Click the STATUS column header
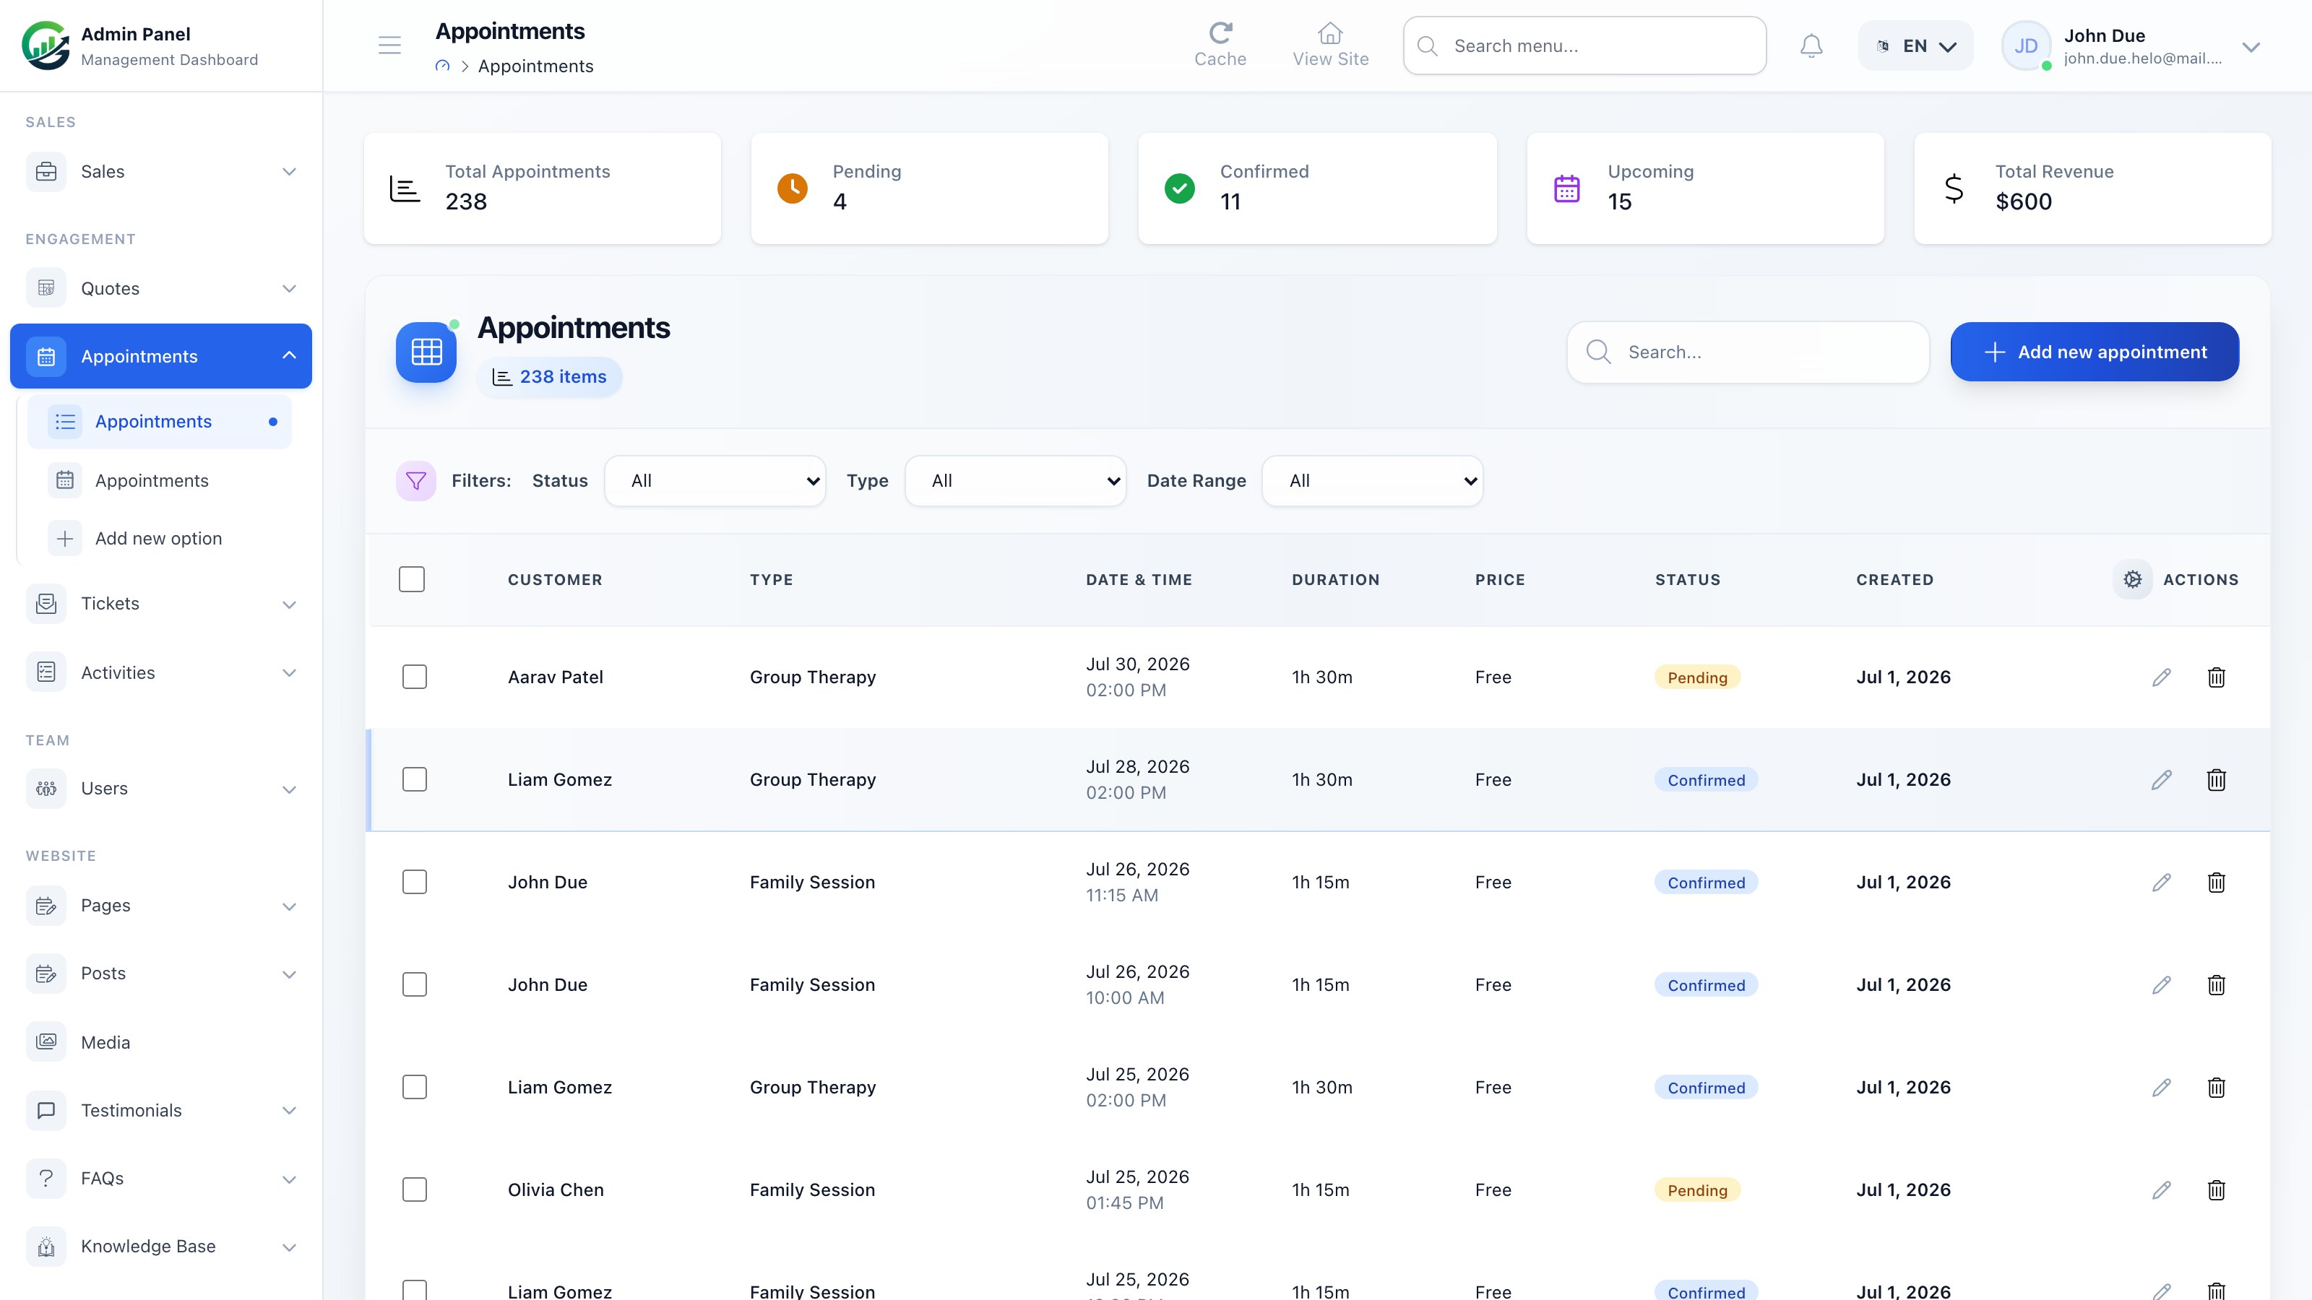Viewport: 2312px width, 1300px height. click(x=1688, y=579)
